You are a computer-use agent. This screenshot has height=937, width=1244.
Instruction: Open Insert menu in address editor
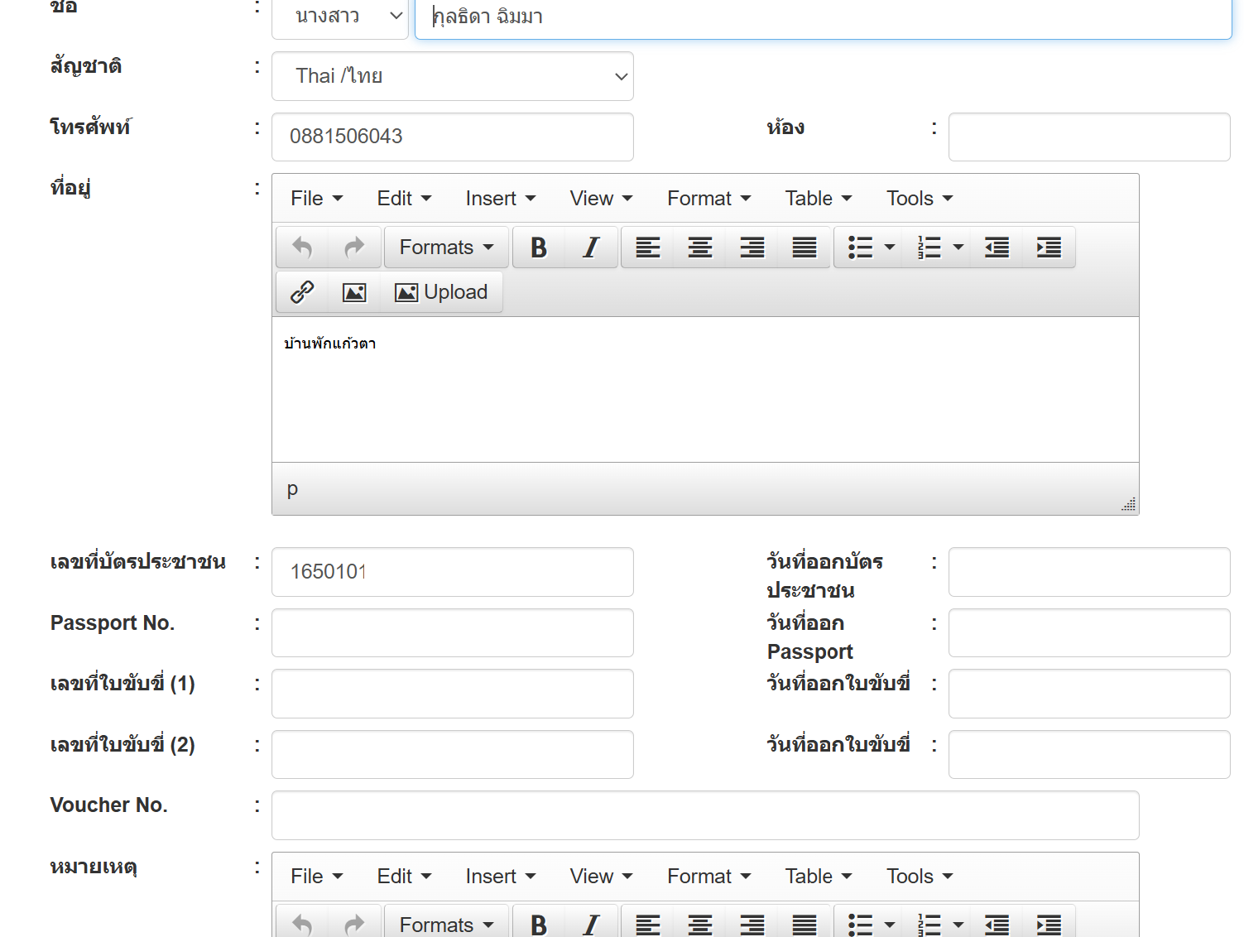[x=501, y=199]
